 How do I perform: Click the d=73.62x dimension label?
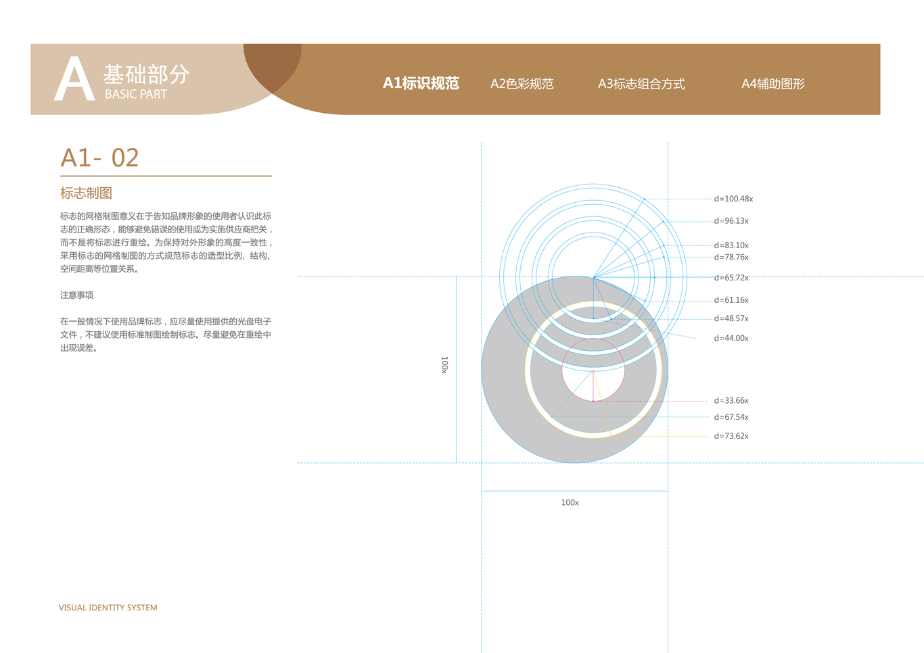(731, 436)
